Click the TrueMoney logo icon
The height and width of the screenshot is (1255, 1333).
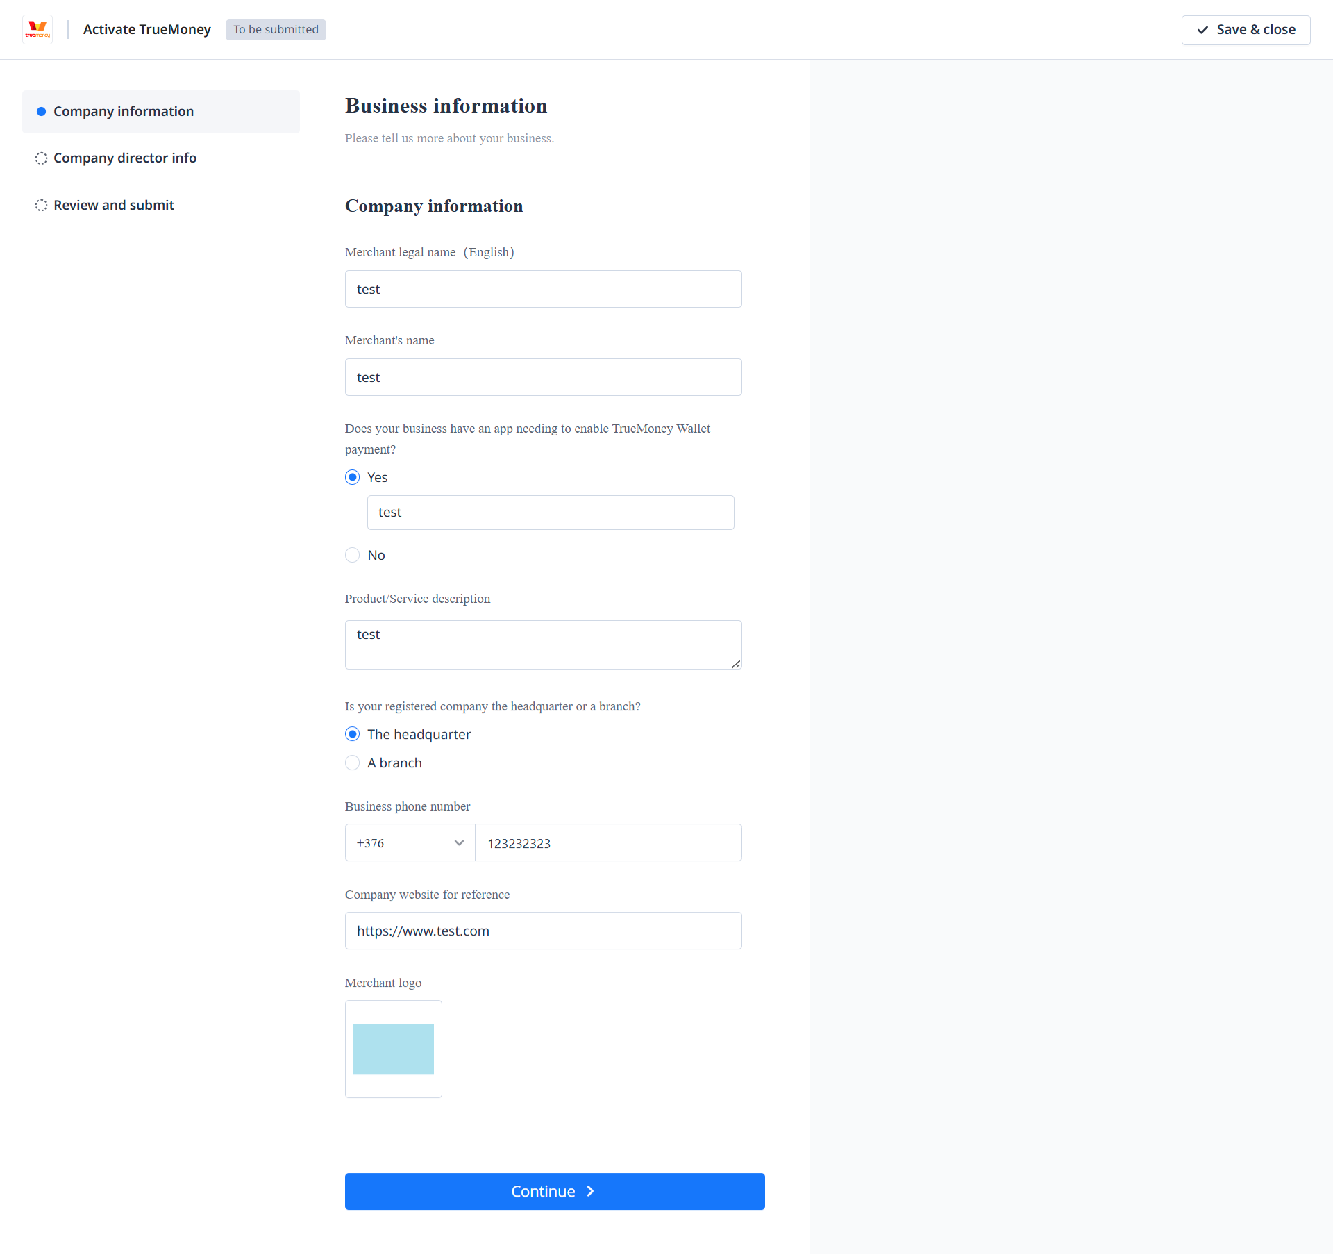tap(37, 29)
